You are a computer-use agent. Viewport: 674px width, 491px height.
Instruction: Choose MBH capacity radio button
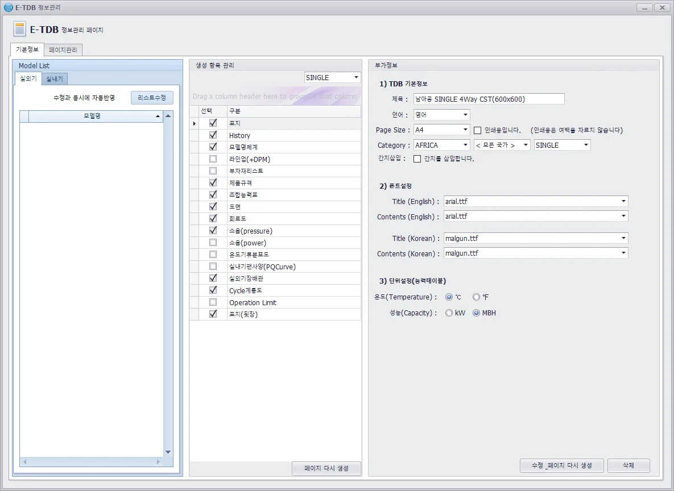[x=476, y=313]
